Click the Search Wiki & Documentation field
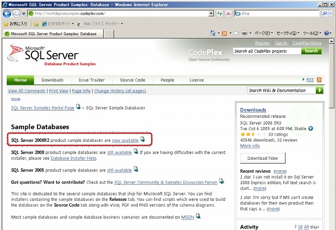Viewport: 336px width, 230px height. click(282, 90)
